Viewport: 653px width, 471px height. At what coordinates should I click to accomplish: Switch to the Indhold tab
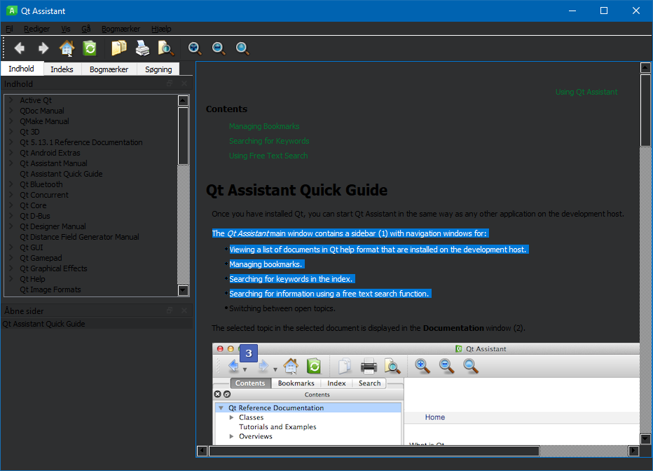coord(21,69)
